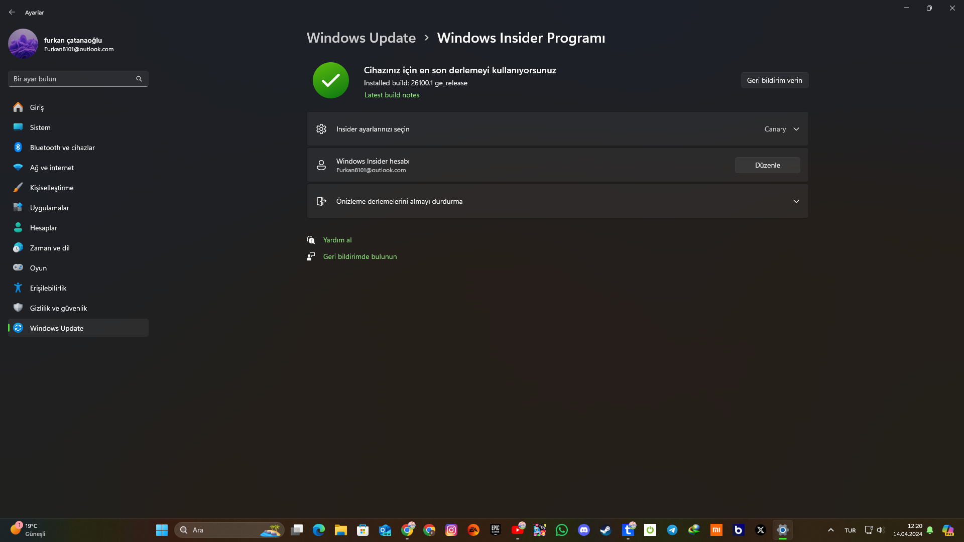The image size is (964, 542).
Task: Show hidden system tray icons
Action: pos(830,530)
